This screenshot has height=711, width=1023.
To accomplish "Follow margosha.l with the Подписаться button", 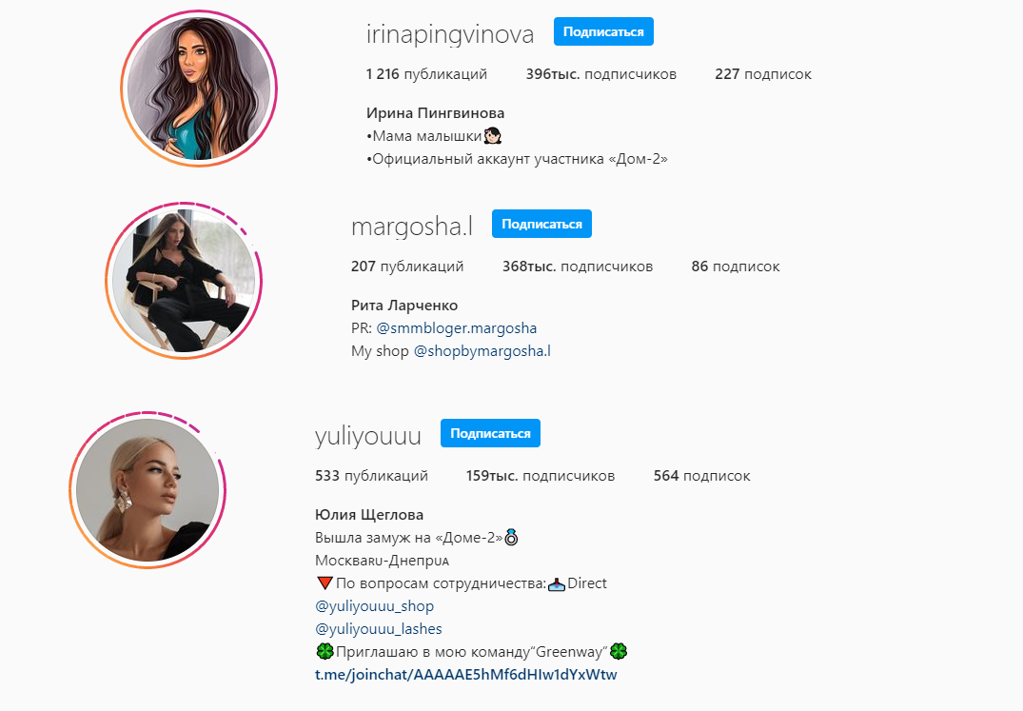I will click(x=541, y=224).
